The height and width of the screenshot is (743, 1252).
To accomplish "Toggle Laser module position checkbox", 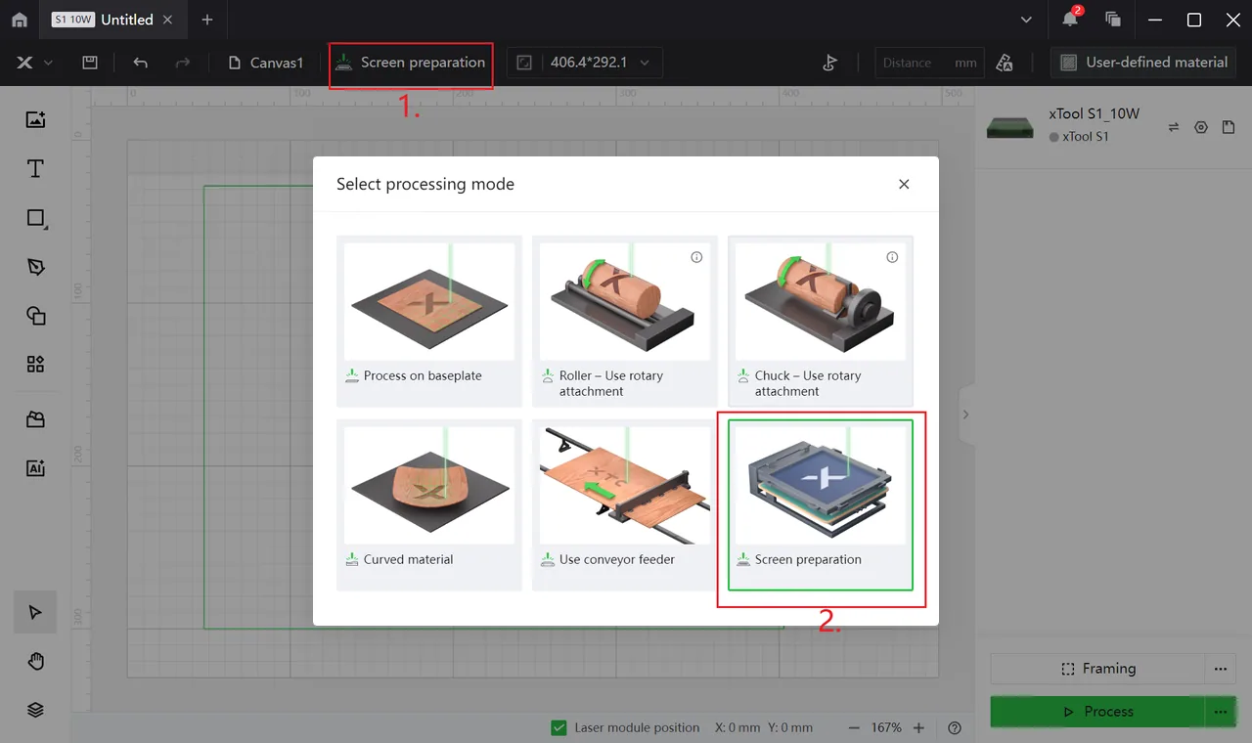I will (x=559, y=727).
